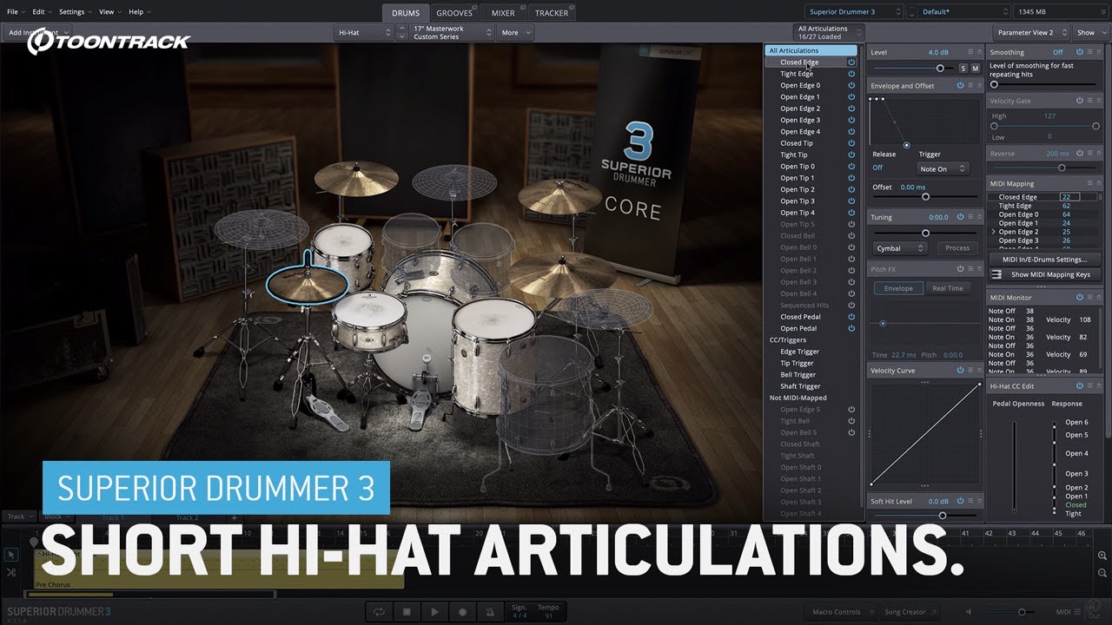Open the More dropdown
This screenshot has width=1112, height=625.
[515, 33]
